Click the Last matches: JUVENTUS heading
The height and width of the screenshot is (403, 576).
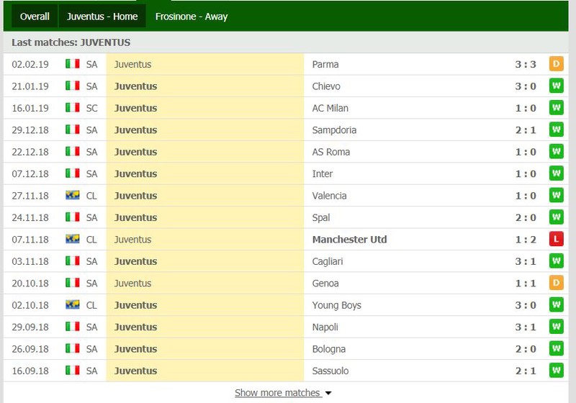pyautogui.click(x=71, y=42)
